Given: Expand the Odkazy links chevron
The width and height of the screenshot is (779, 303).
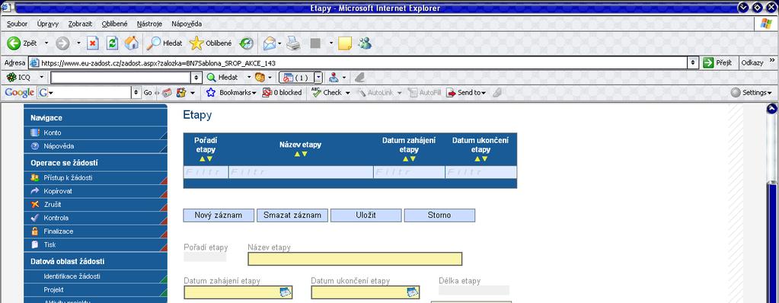Looking at the screenshot, I should tap(772, 61).
